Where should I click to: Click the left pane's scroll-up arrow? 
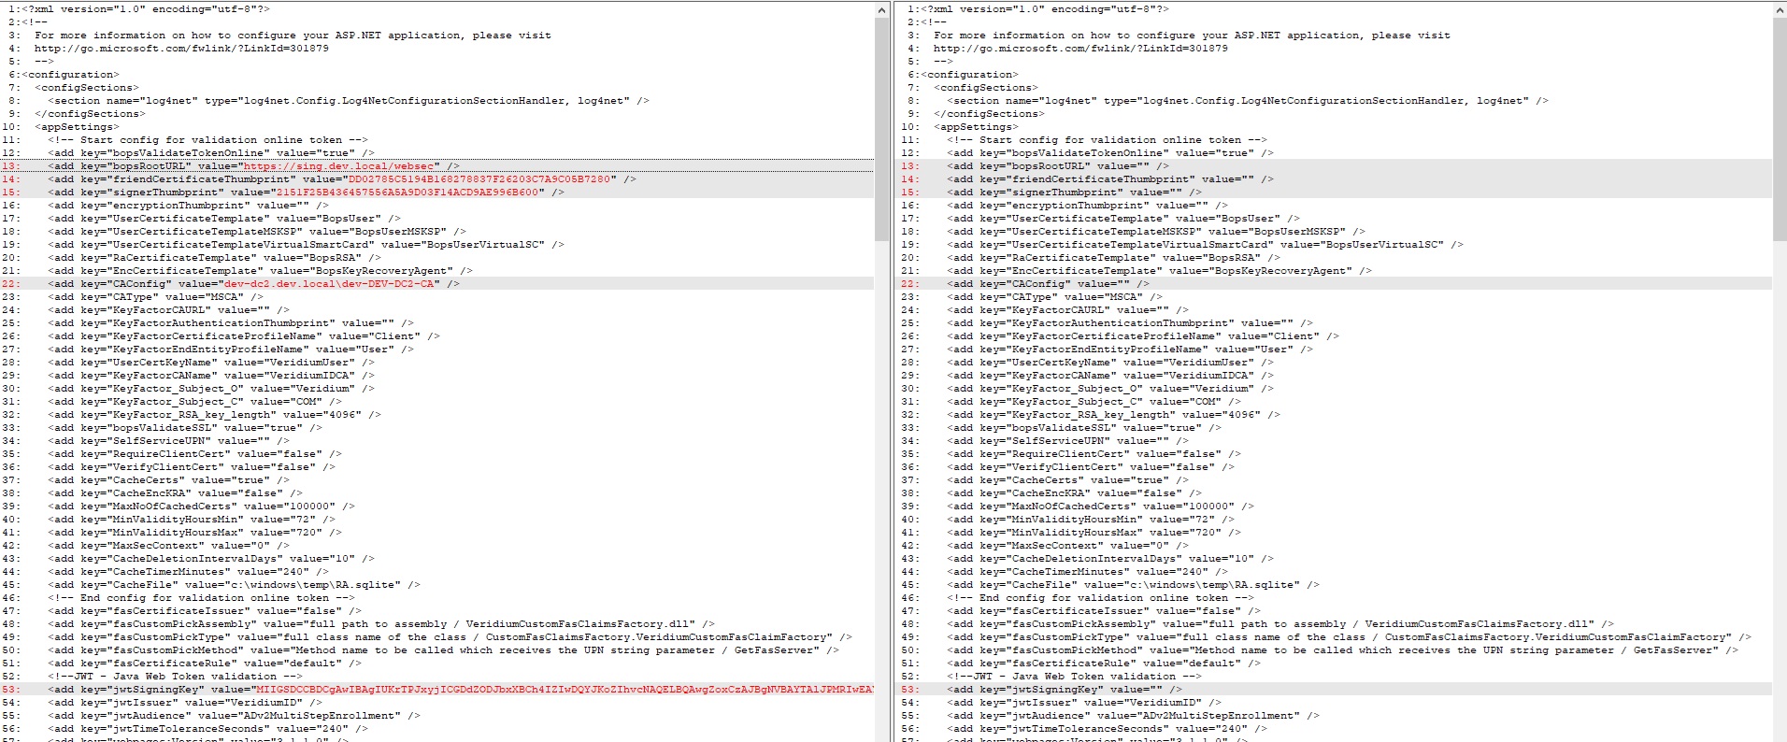point(881,10)
